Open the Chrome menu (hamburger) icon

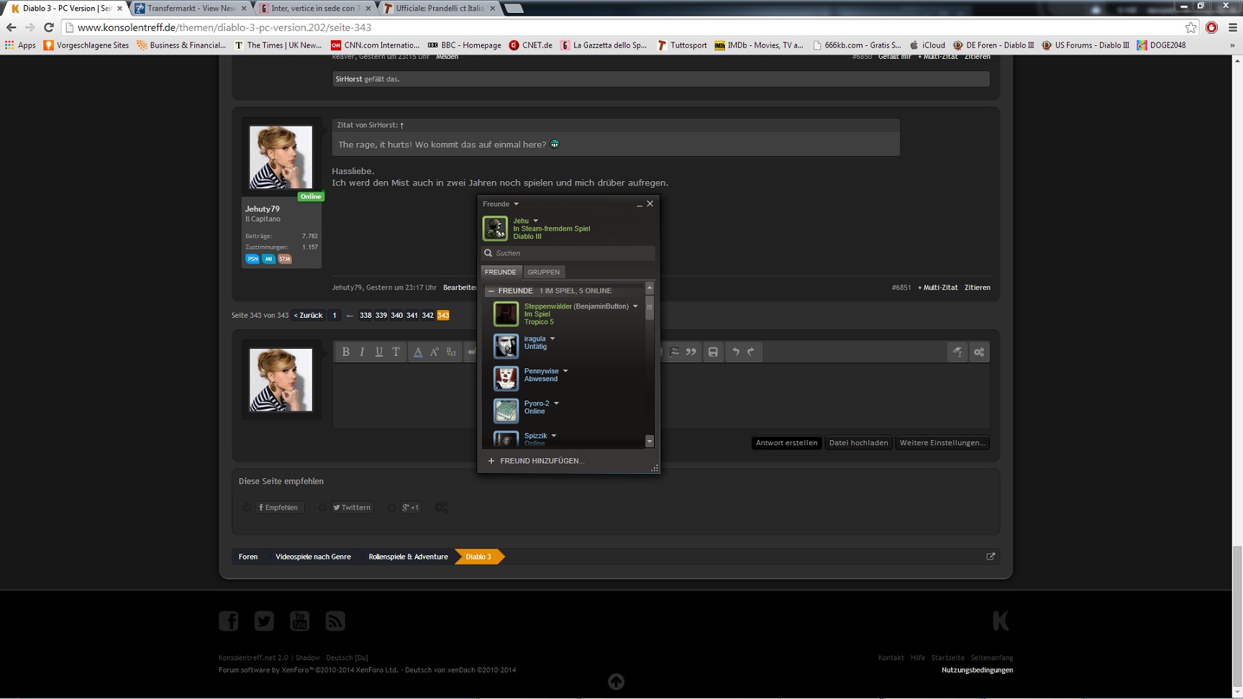click(1233, 27)
